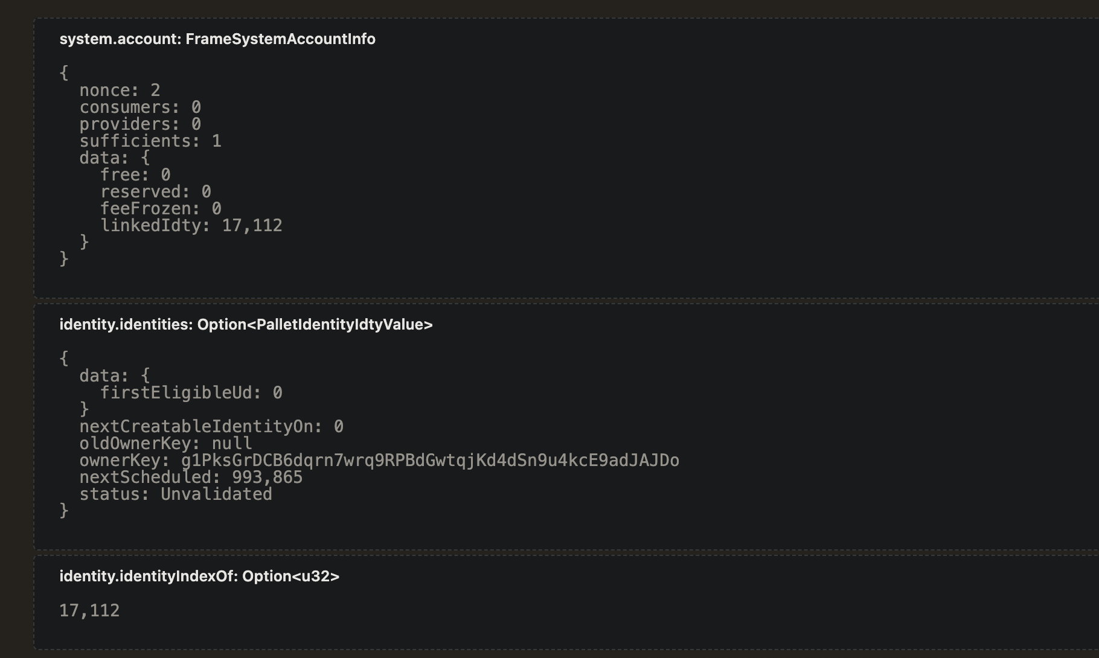Click the identity.identities result heading
Image resolution: width=1099 pixels, height=658 pixels.
tap(246, 325)
